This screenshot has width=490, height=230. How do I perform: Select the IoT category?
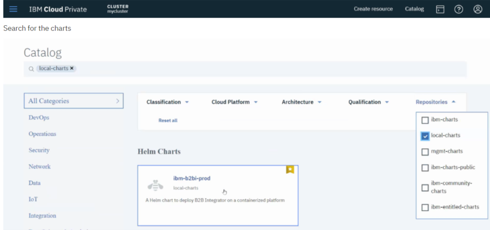click(x=33, y=199)
